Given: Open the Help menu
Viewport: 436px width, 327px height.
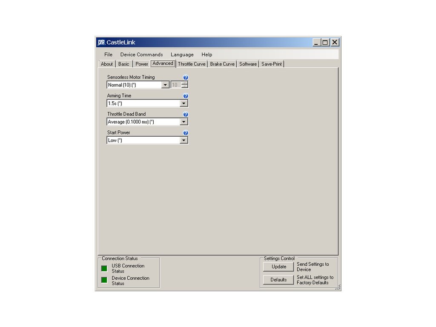Looking at the screenshot, I should click(207, 54).
